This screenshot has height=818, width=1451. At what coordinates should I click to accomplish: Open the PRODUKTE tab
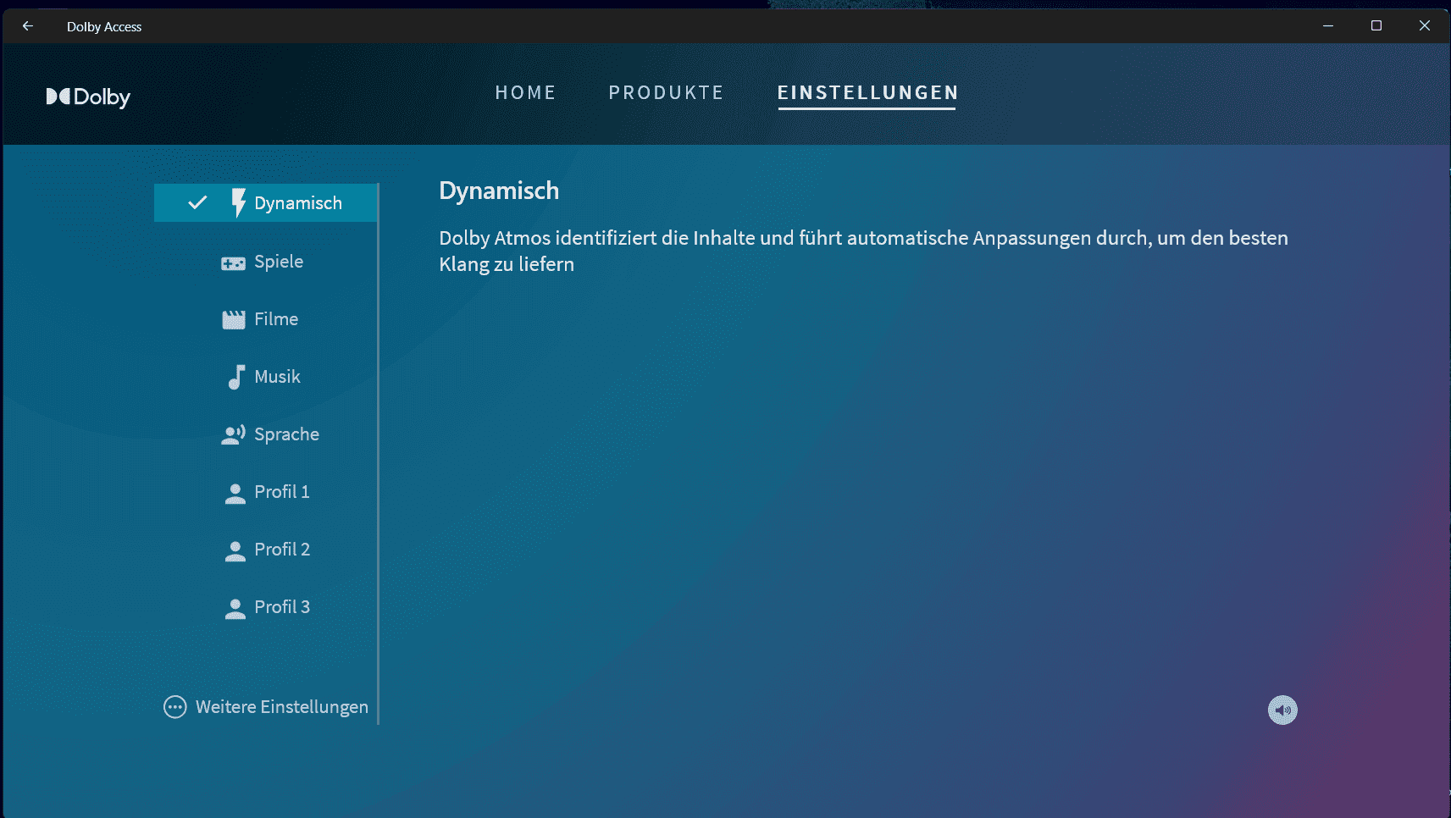click(666, 92)
